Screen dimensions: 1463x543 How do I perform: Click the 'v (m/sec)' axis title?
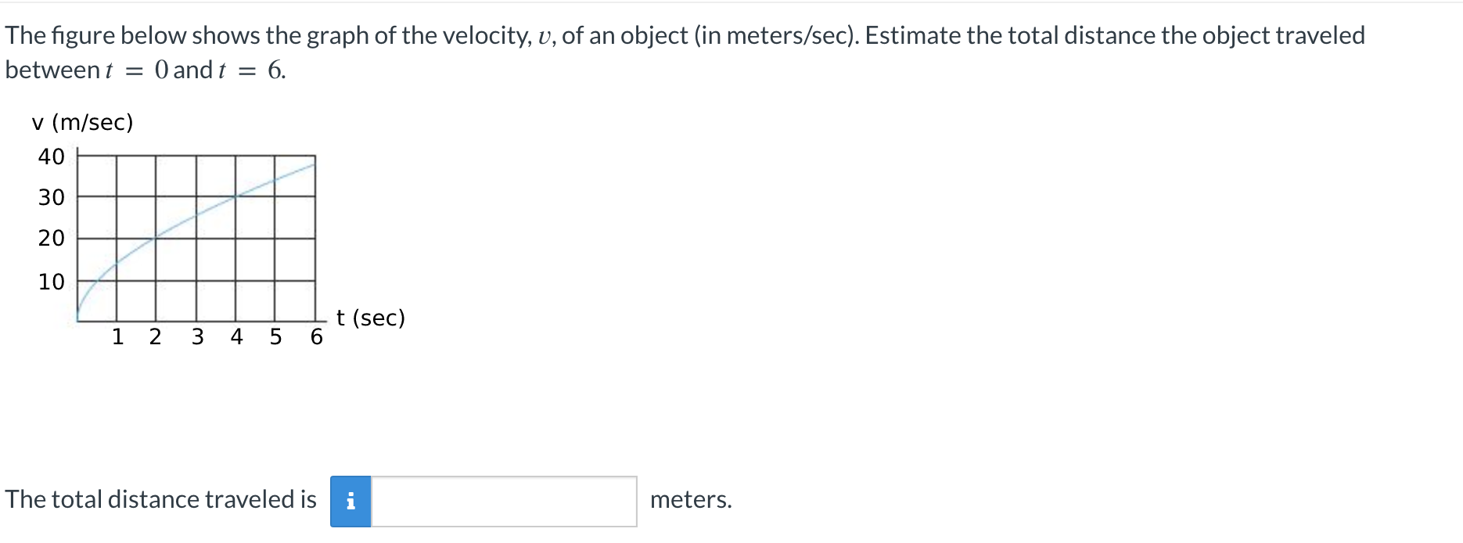point(82,123)
